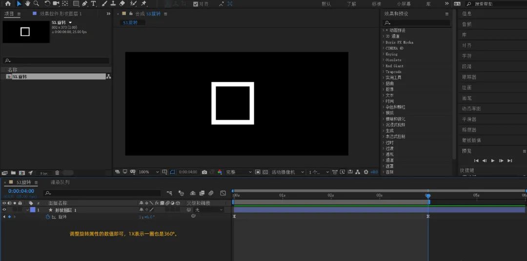Hide 形状图层 1 with its eye toggle
The height and width of the screenshot is (261, 527).
click(4, 210)
